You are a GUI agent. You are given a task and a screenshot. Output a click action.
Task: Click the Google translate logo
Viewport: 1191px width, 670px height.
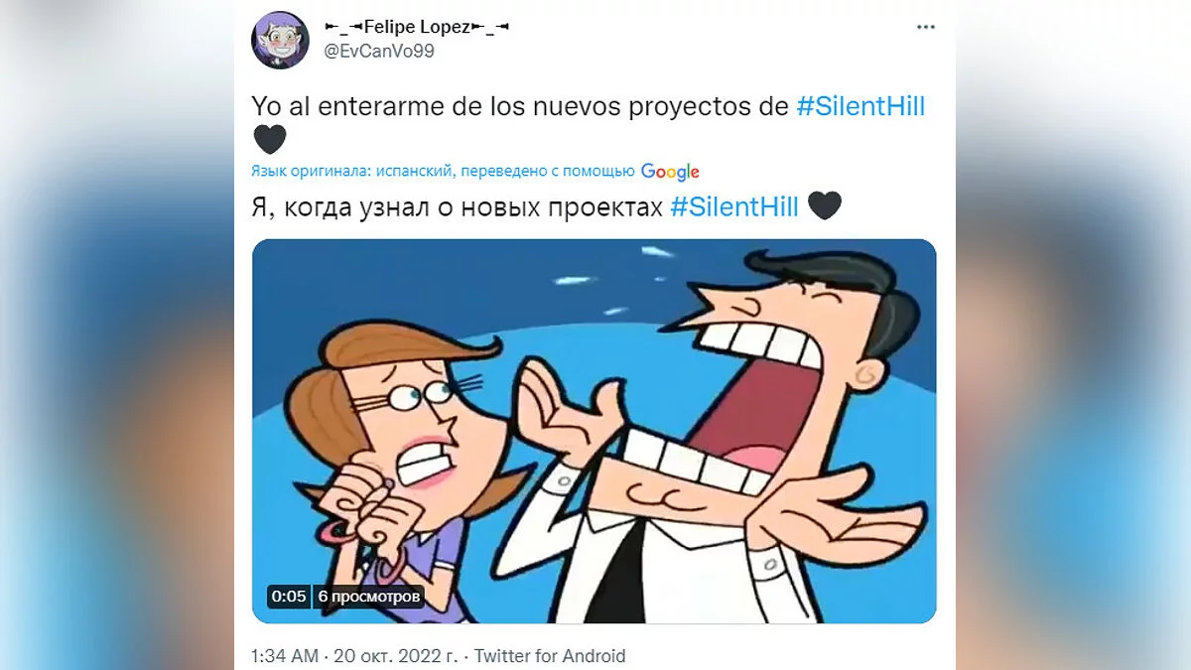[x=670, y=172]
